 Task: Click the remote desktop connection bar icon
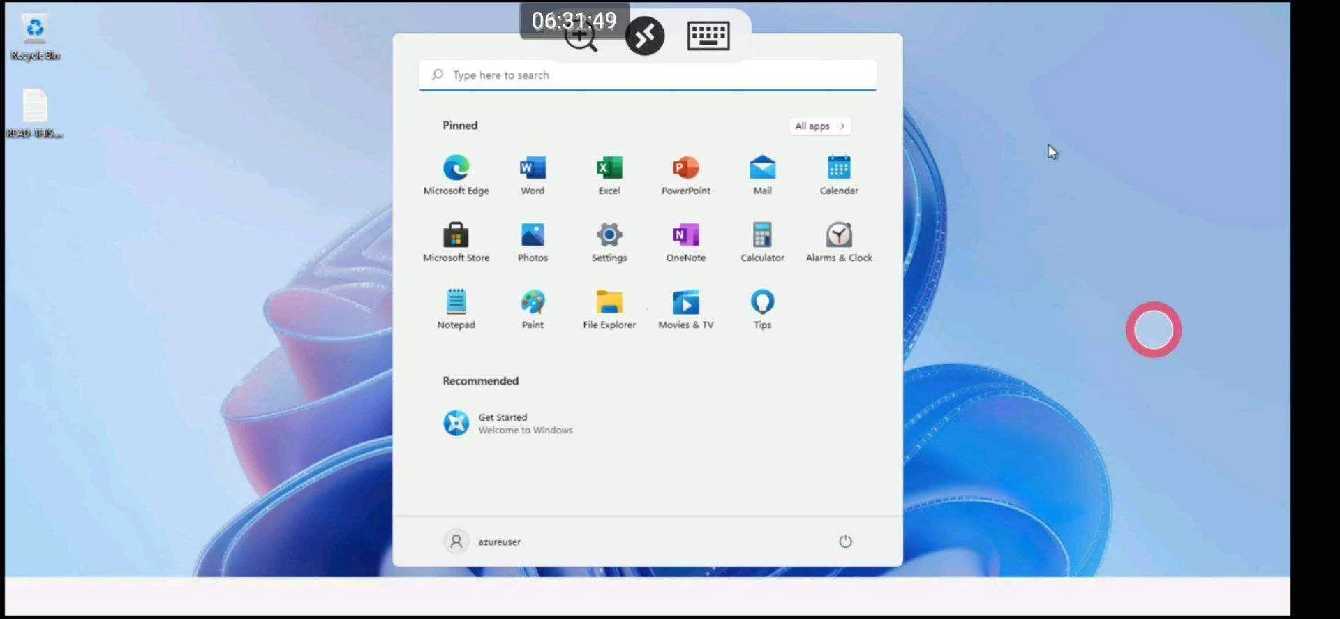click(644, 36)
